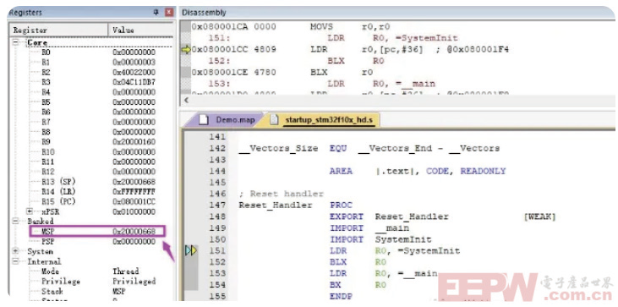
Task: Expand the System register group
Action: [15, 251]
